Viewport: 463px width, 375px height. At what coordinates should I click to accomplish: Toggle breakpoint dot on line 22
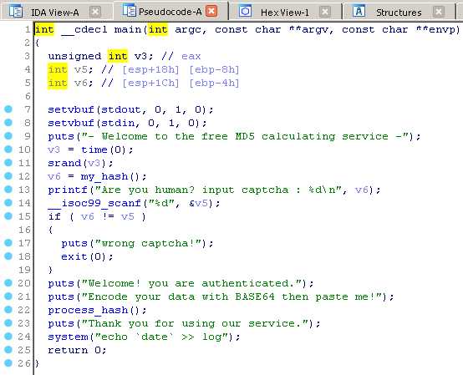coord(8,310)
